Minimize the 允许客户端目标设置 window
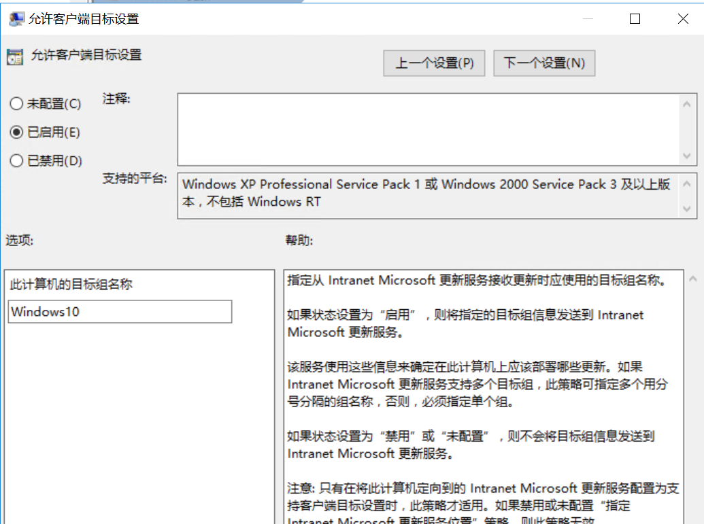The height and width of the screenshot is (524, 704). 588,19
